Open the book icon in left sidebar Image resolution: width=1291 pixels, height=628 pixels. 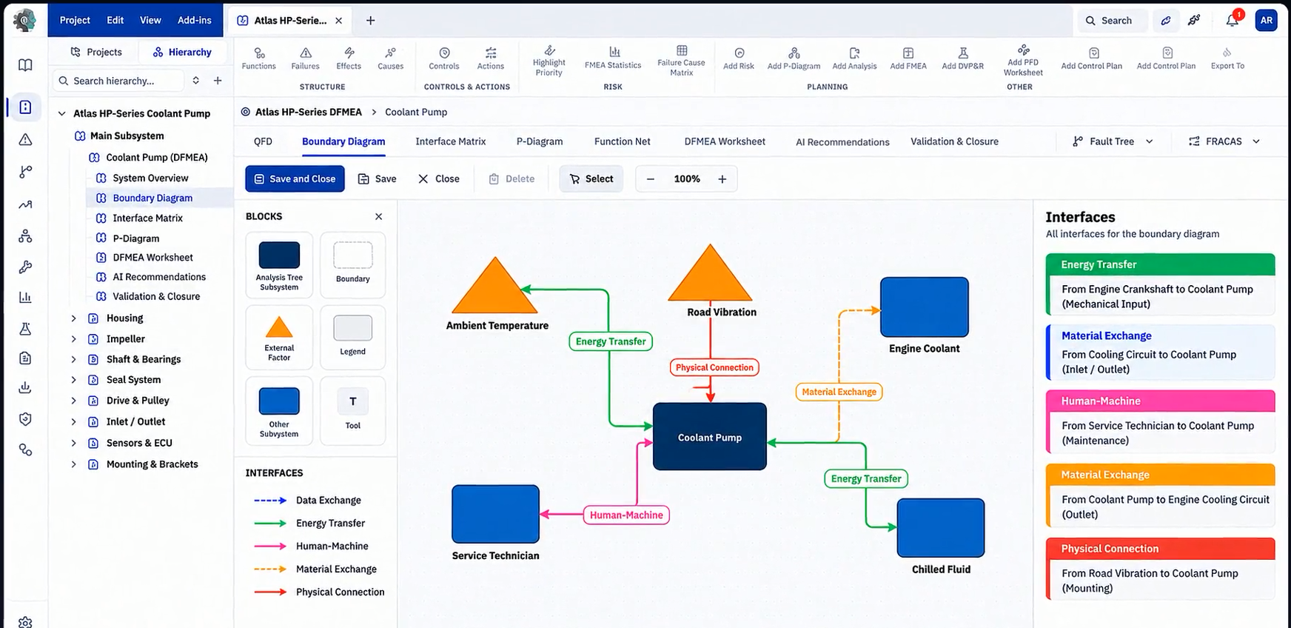pos(25,65)
